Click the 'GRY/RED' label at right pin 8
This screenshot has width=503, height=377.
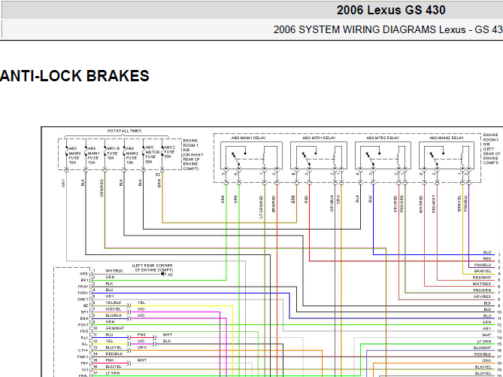[483, 296]
